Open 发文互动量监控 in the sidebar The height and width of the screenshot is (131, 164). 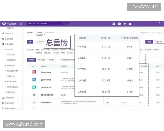[12, 87]
